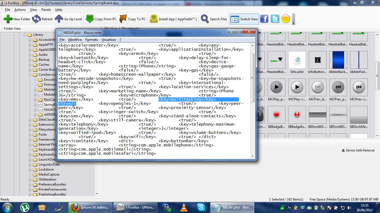This screenshot has width=380, height=213.
Task: Click the Folder View panel header
Action: pyautogui.click(x=13, y=29)
